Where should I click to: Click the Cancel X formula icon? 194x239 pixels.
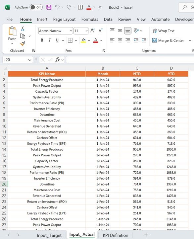click(43, 60)
